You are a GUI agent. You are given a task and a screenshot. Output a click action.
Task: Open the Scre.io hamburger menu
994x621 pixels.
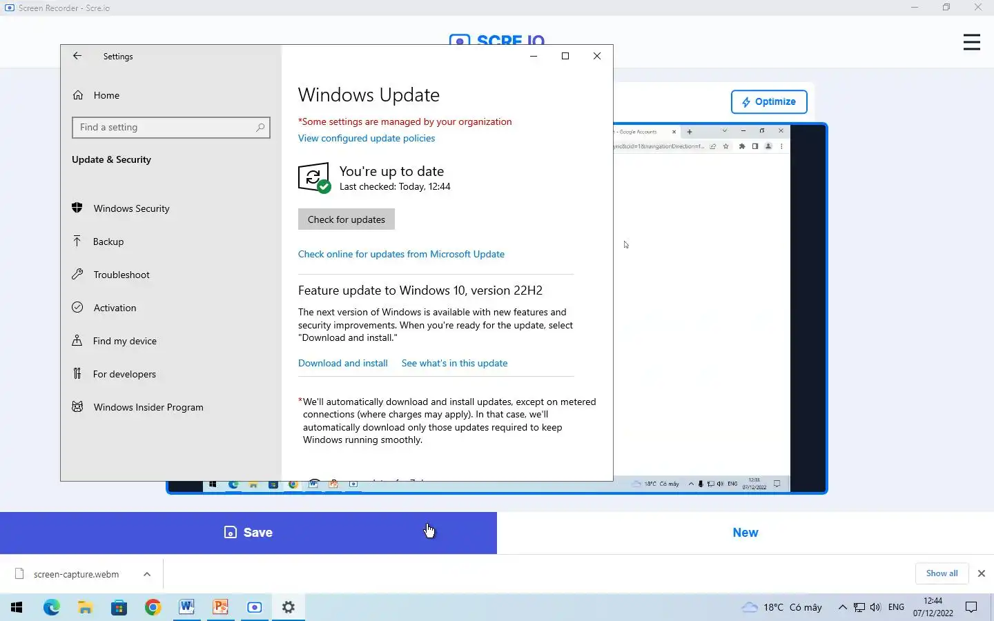(972, 42)
